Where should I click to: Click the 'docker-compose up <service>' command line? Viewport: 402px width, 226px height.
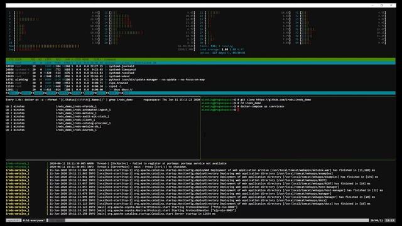pyautogui.click(x=243, y=106)
